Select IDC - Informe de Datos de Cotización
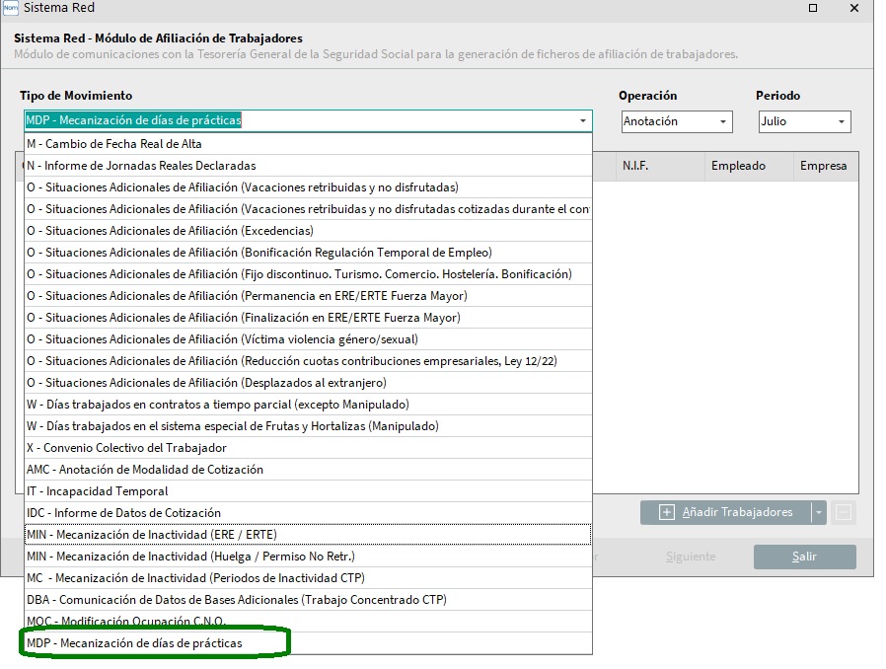 coord(123,513)
